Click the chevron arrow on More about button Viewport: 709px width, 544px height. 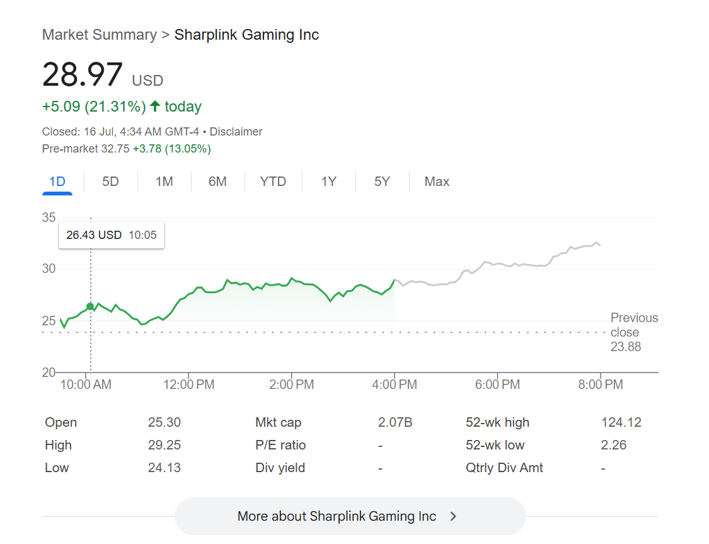pos(454,516)
